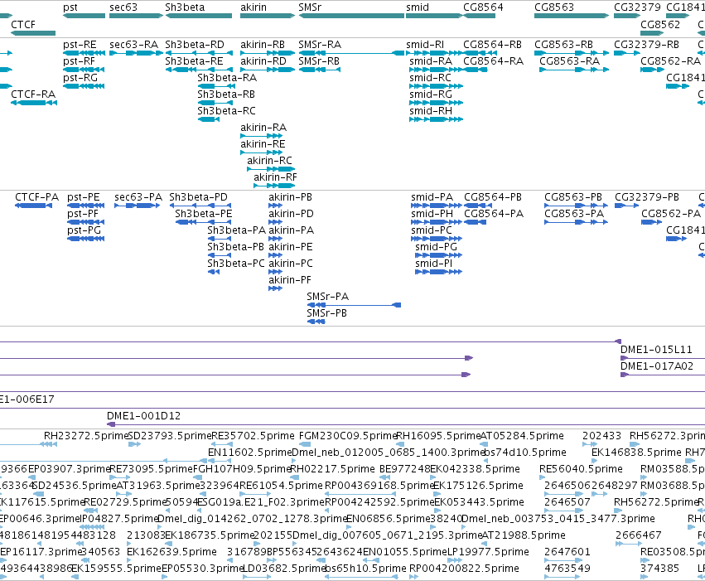Click the DME1-001D12 BAC label
This screenshot has width=705, height=581.
143,416
